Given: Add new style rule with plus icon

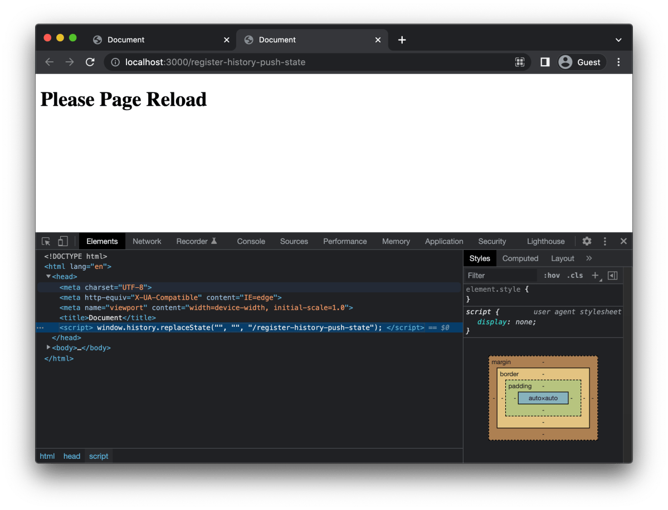Looking at the screenshot, I should point(596,276).
